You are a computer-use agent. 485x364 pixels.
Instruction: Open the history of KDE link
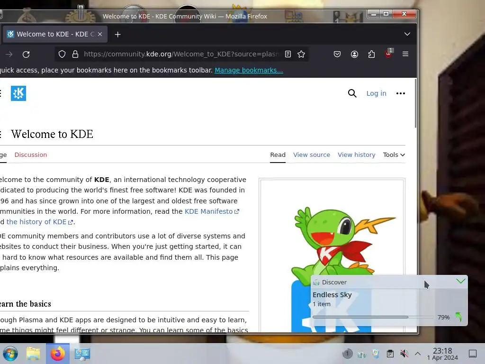point(40,222)
